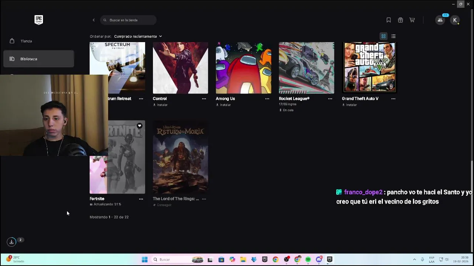Click the Grand Theft Auto V title
This screenshot has width=474, height=266.
[360, 99]
